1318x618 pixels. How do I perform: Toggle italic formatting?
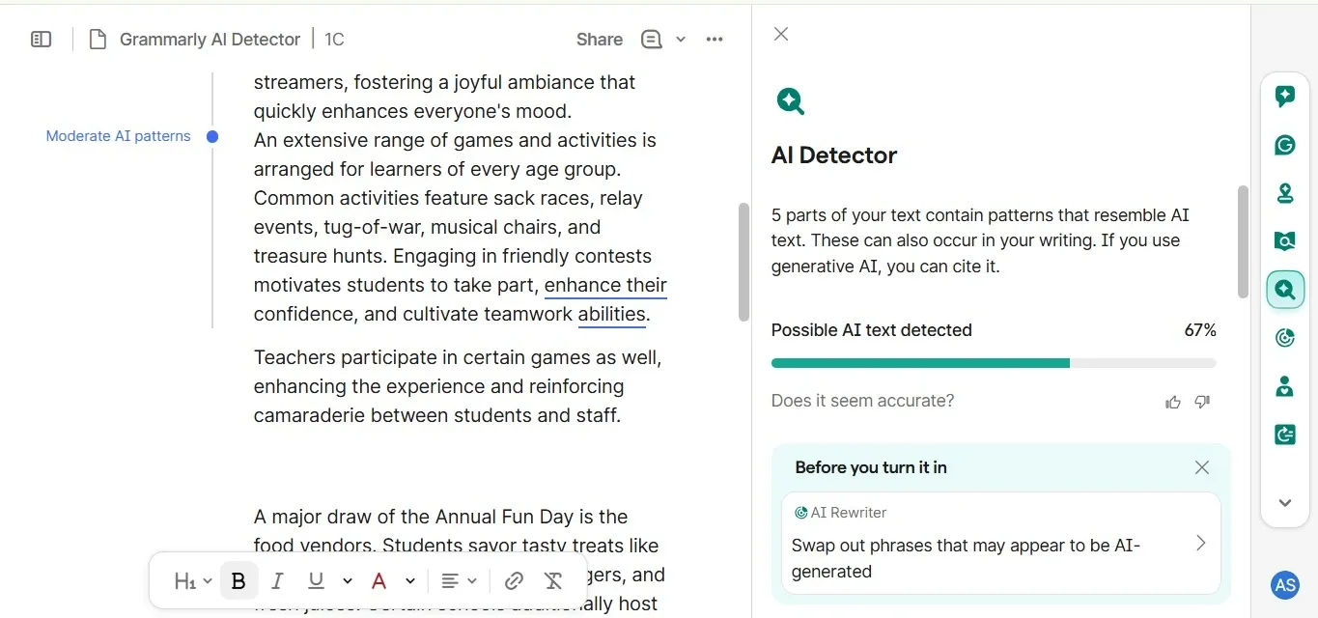(277, 581)
